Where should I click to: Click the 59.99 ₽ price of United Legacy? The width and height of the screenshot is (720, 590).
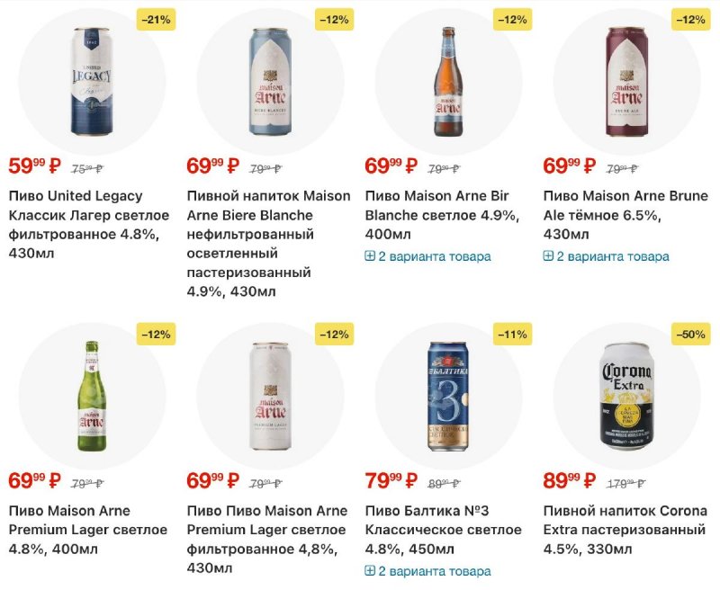pyautogui.click(x=34, y=166)
